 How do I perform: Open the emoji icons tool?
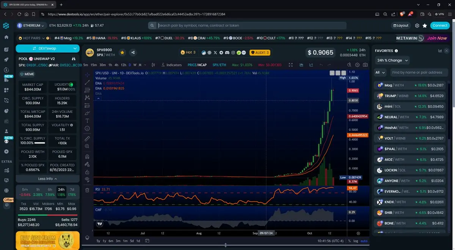point(87,129)
